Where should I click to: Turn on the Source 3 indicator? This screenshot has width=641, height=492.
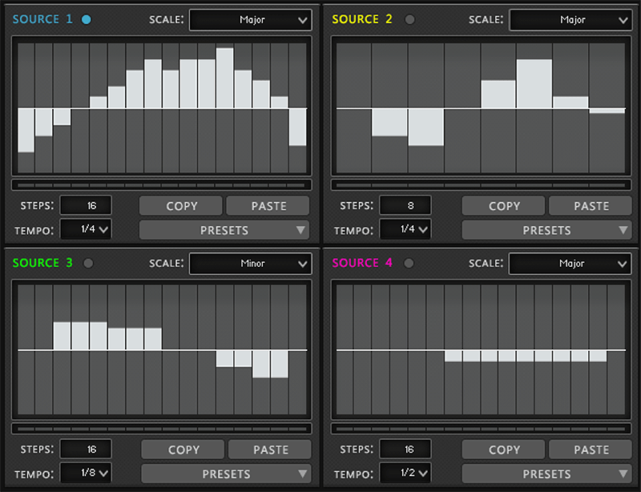tap(88, 263)
